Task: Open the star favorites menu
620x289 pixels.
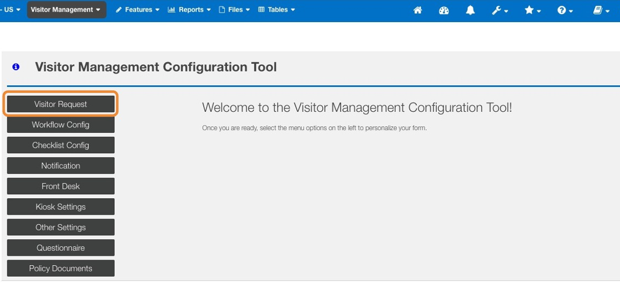Action: [533, 10]
